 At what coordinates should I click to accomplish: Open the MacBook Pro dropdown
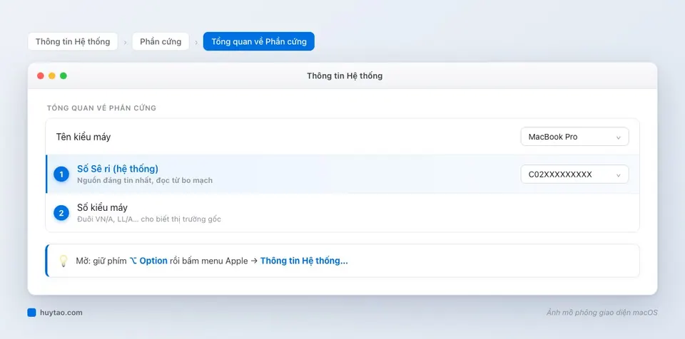coord(574,137)
